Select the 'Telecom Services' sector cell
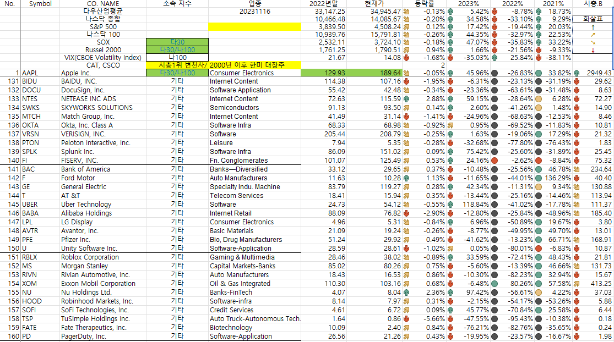The width and height of the screenshot is (614, 342). pos(254,195)
